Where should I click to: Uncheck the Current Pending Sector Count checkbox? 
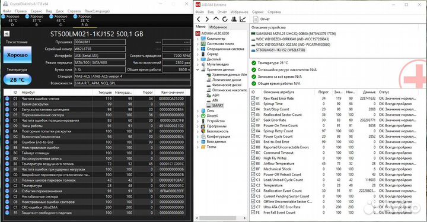(x=253, y=196)
